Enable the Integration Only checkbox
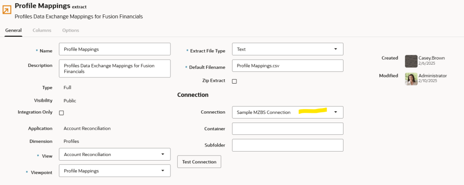 pyautogui.click(x=62, y=113)
